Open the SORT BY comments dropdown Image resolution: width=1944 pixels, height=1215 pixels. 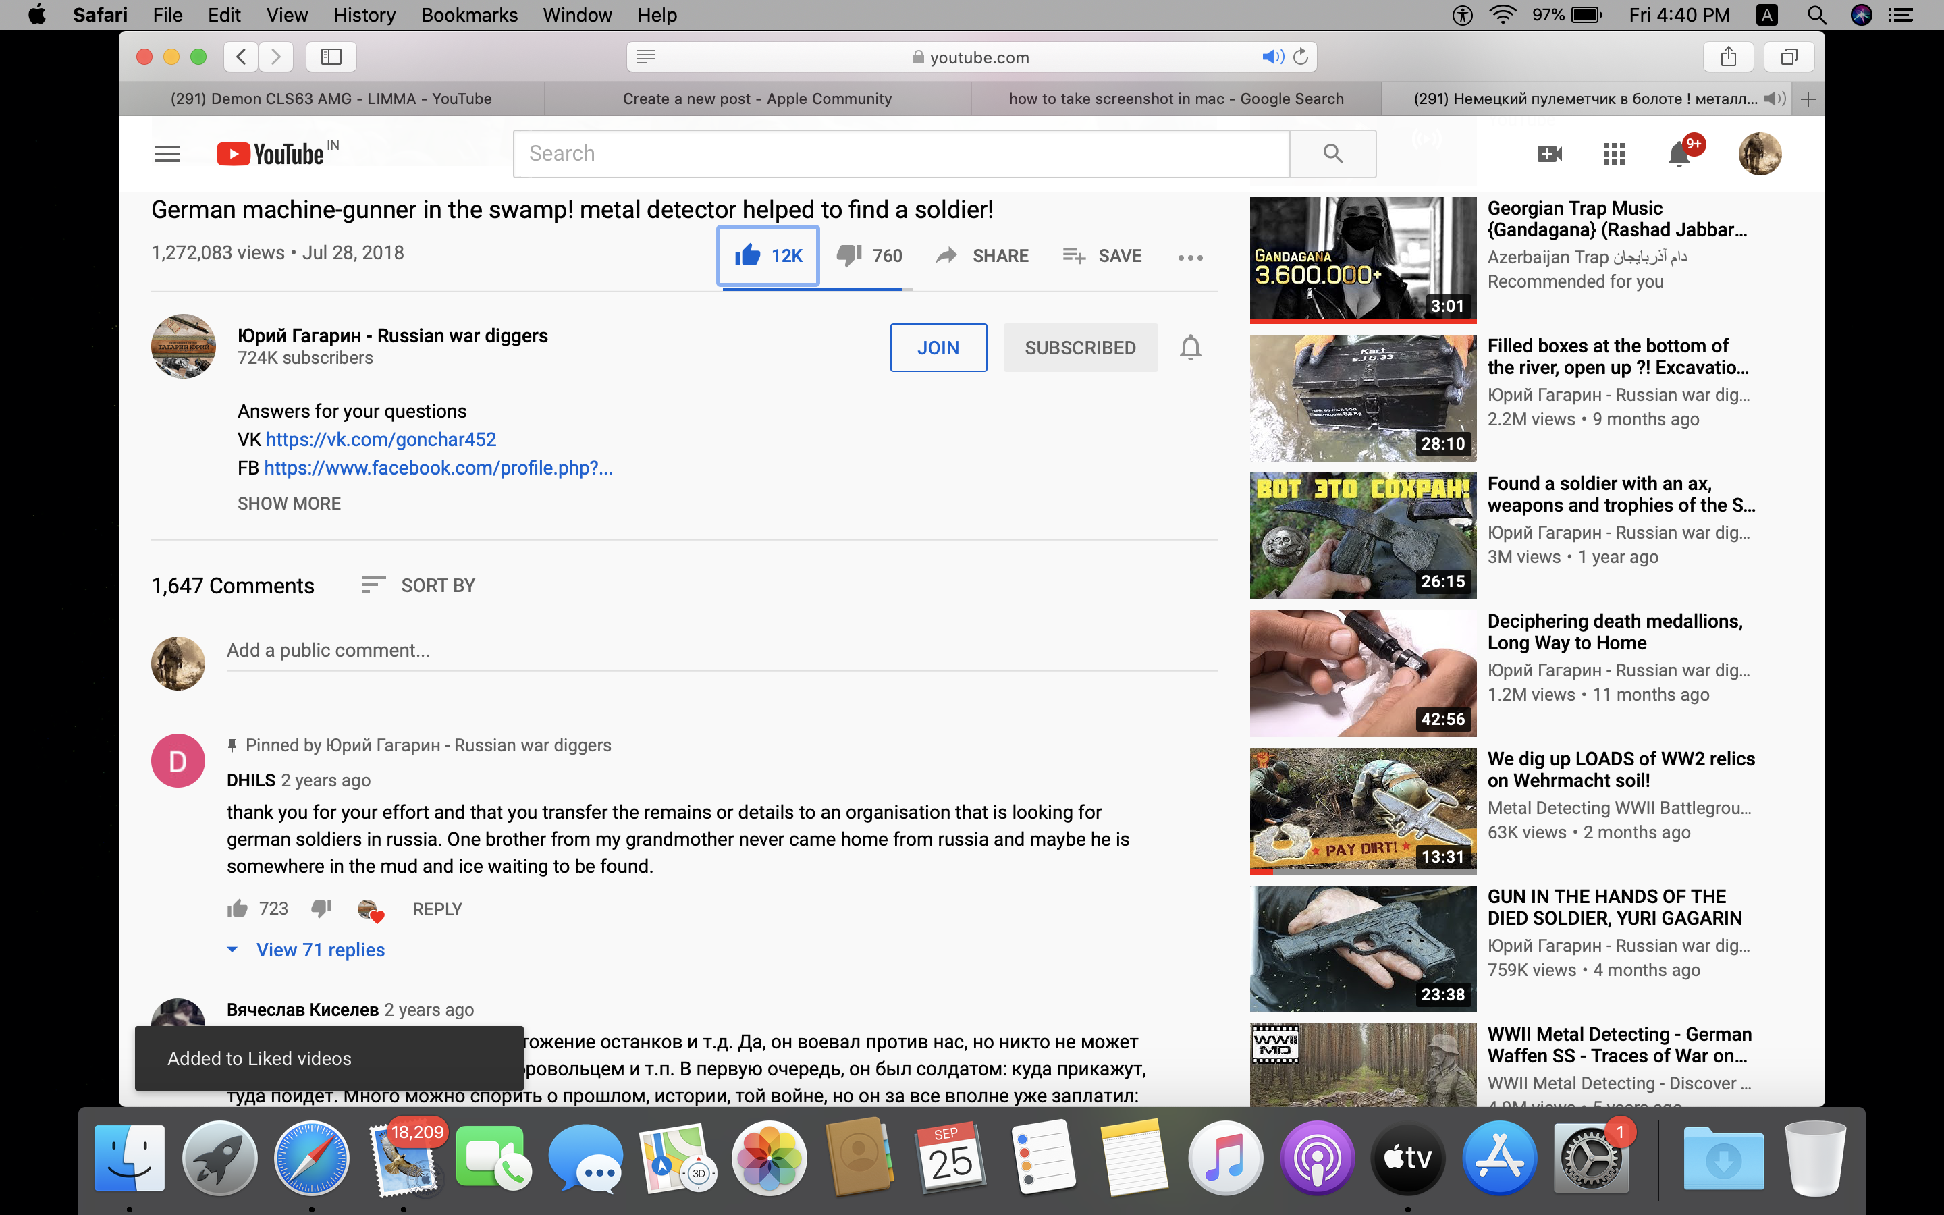[x=418, y=585]
